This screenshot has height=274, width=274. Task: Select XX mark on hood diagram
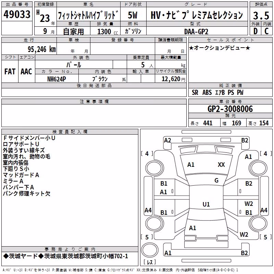221,165
